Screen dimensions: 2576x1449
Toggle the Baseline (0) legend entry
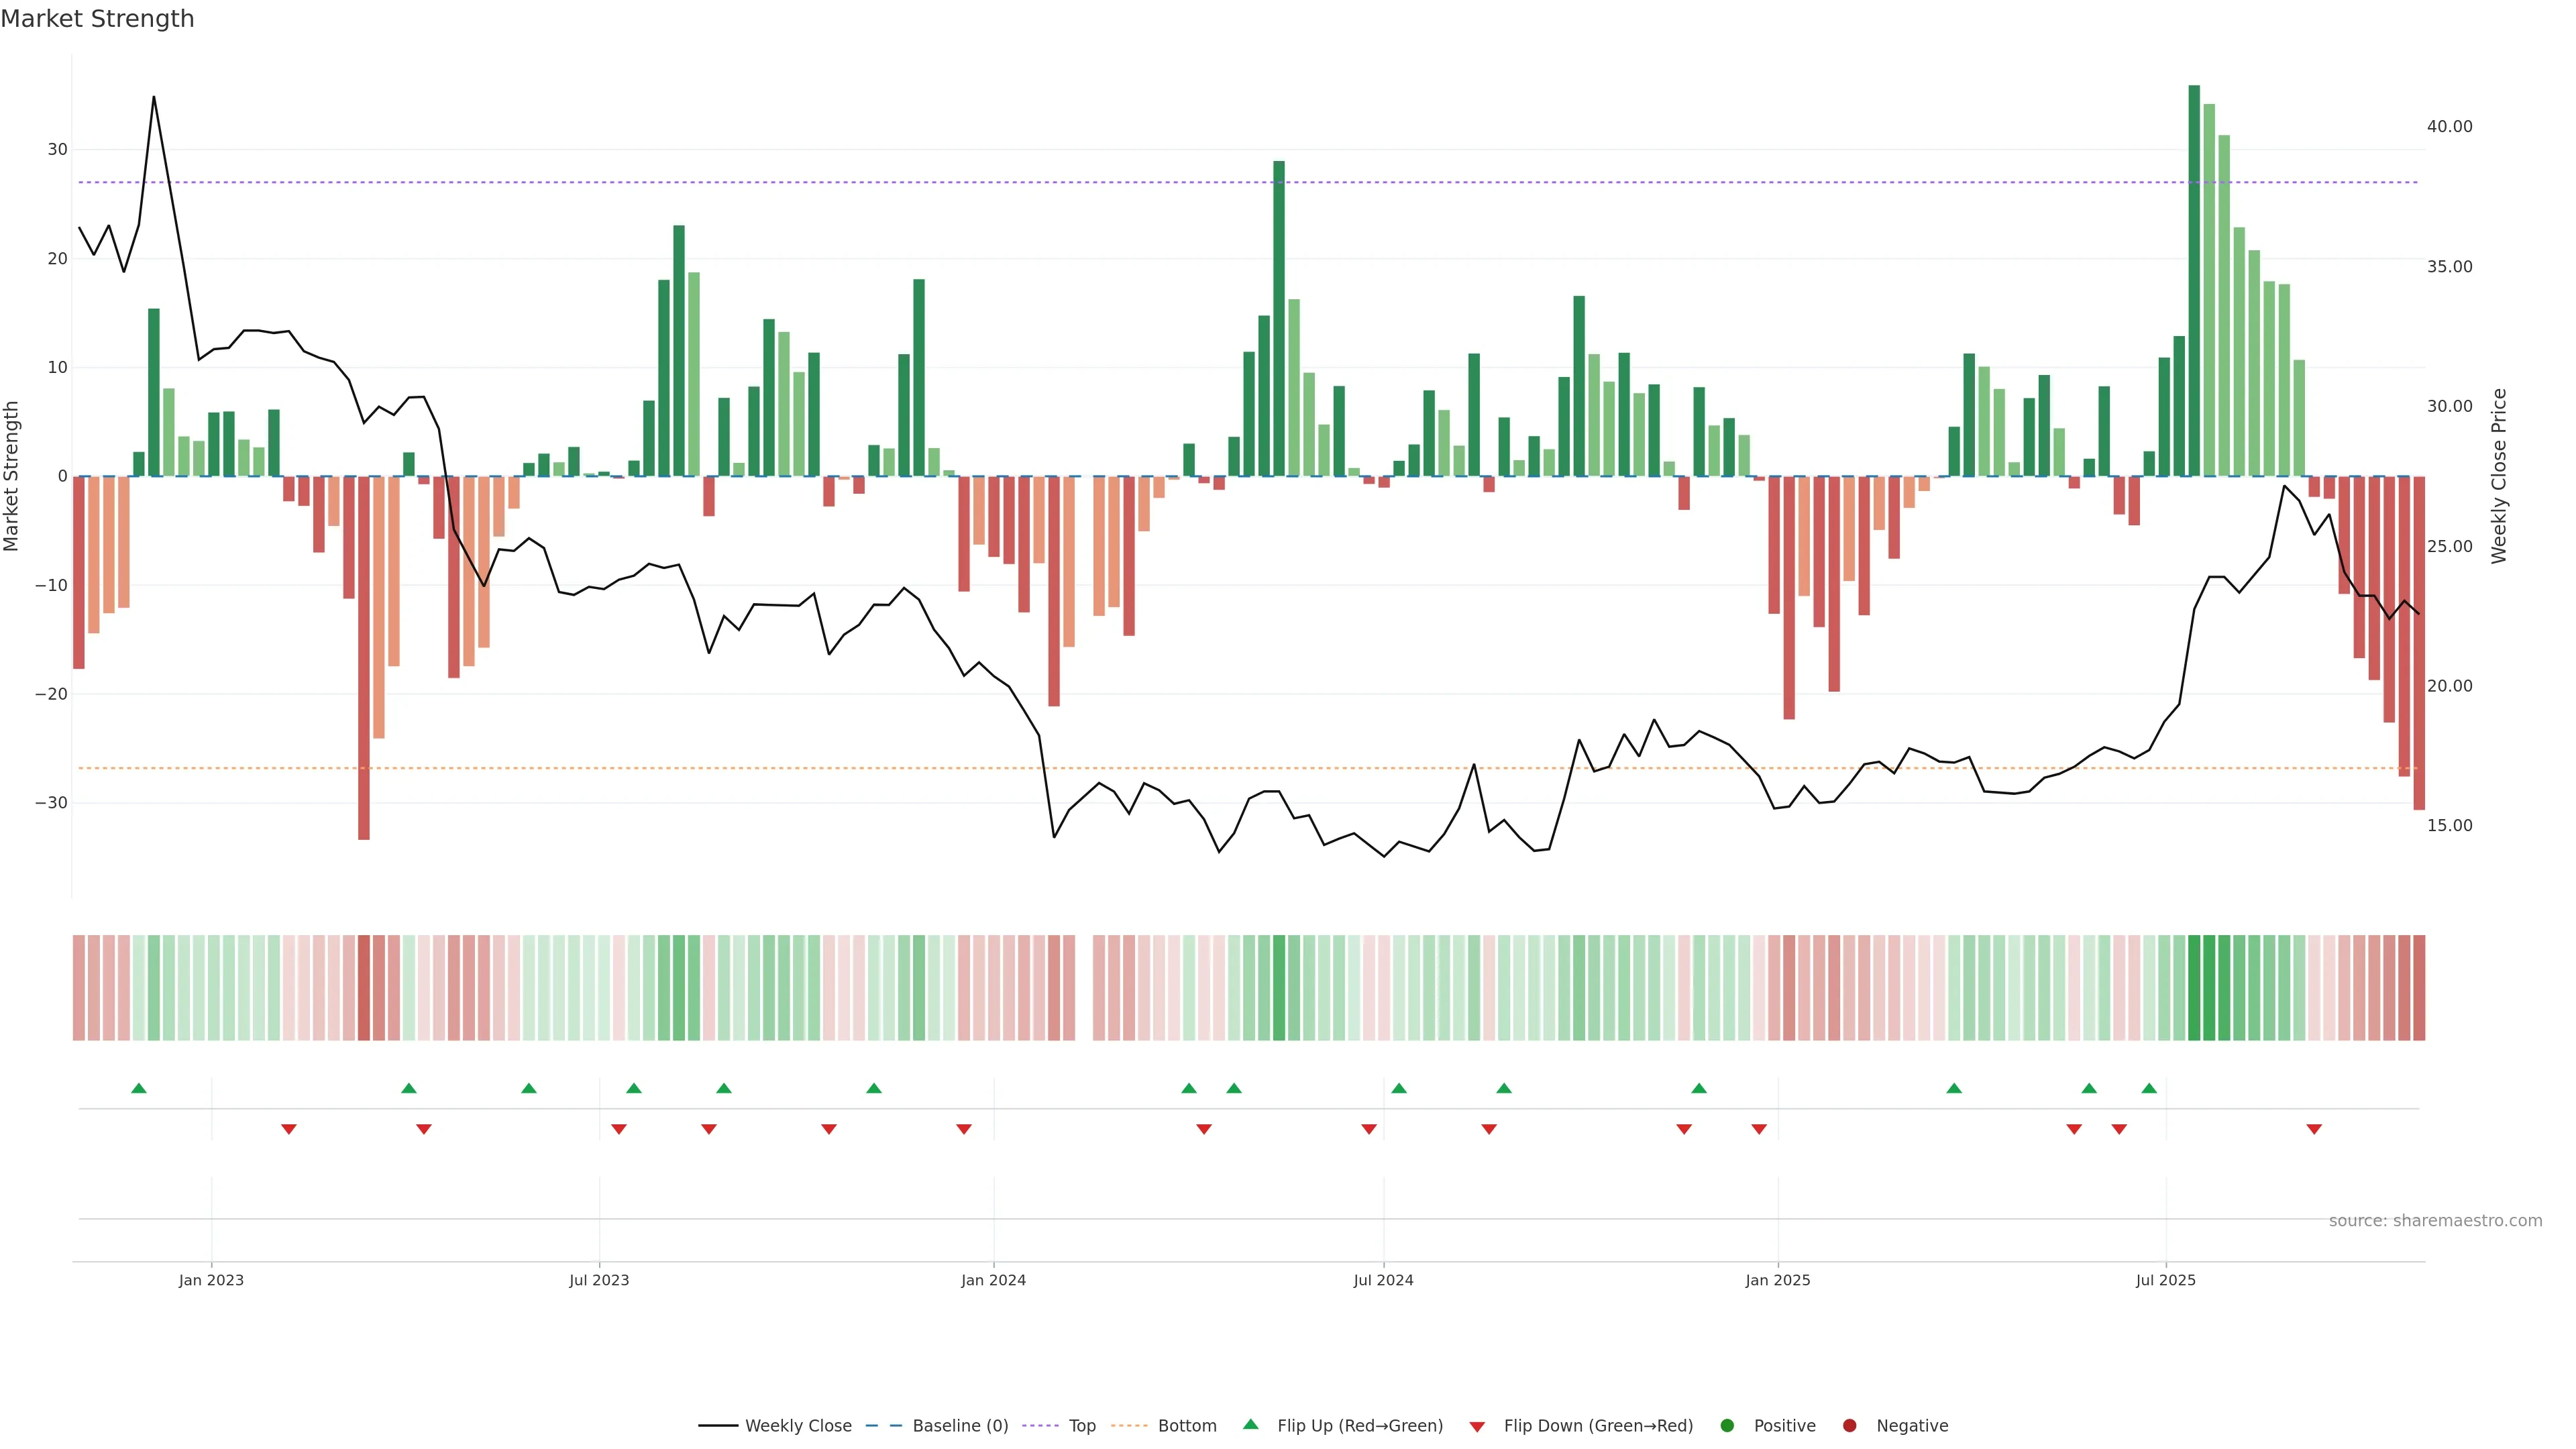coord(883,1426)
